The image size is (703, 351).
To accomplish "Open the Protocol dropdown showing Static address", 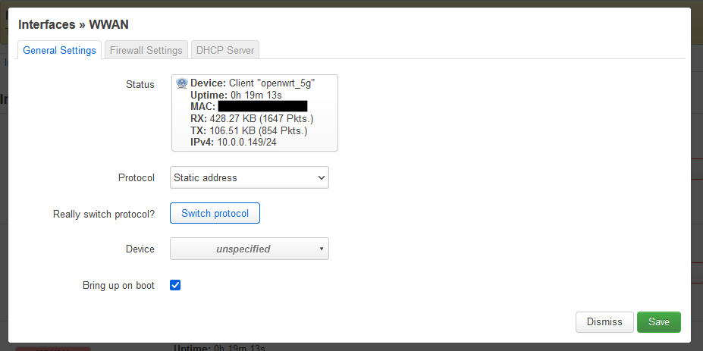I will click(249, 177).
